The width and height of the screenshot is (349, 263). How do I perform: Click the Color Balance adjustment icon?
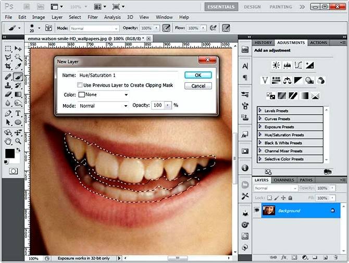(287, 80)
